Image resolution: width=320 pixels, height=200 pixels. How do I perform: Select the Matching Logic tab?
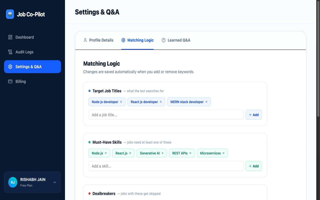click(x=137, y=40)
